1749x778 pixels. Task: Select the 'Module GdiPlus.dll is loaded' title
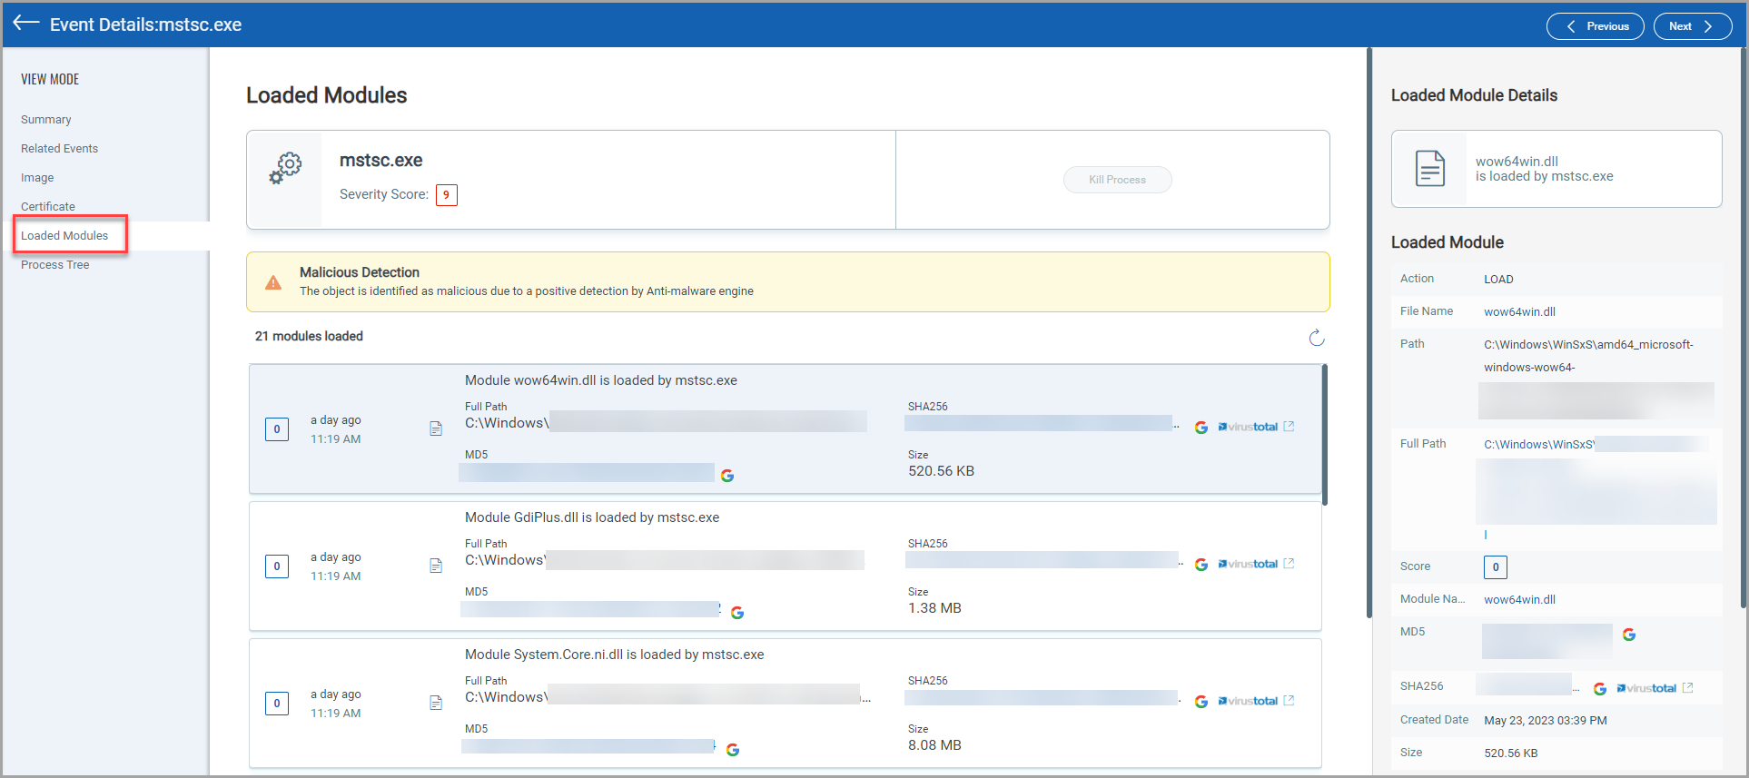pos(592,517)
